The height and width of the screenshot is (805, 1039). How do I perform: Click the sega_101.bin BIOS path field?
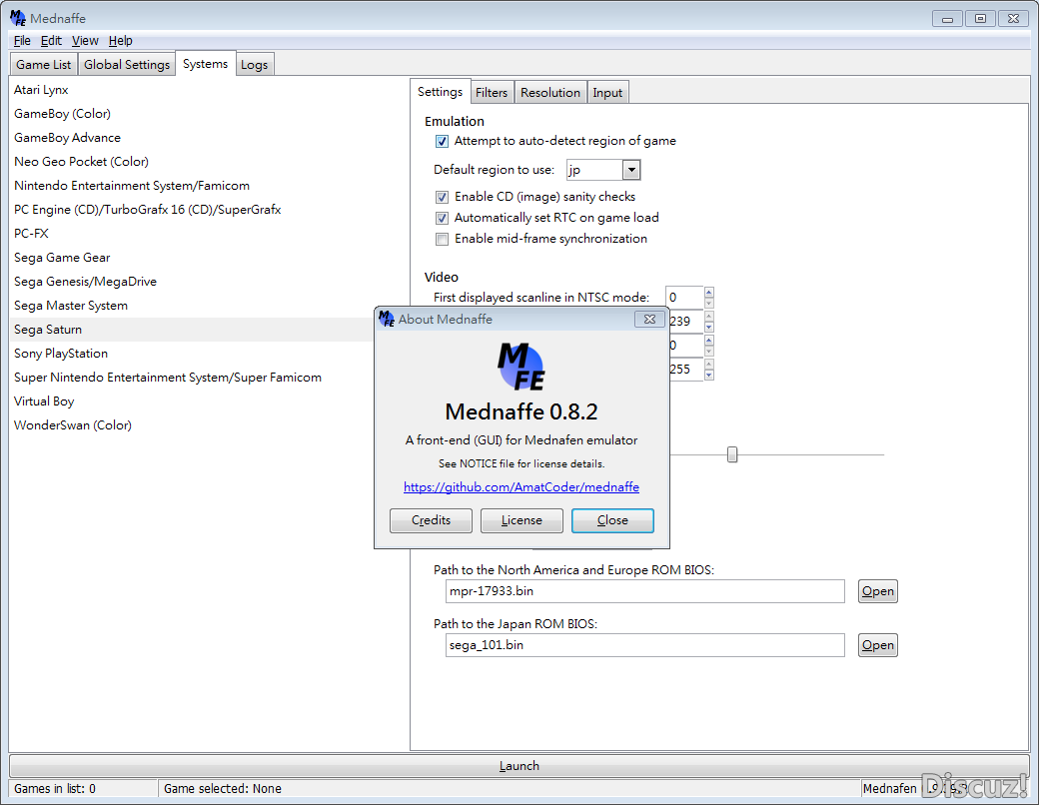click(644, 645)
